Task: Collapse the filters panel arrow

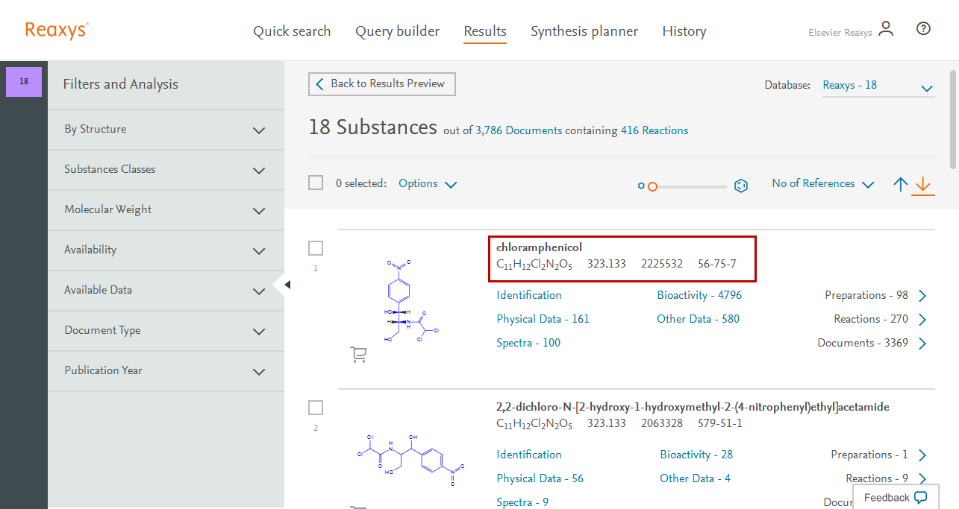Action: (x=287, y=285)
